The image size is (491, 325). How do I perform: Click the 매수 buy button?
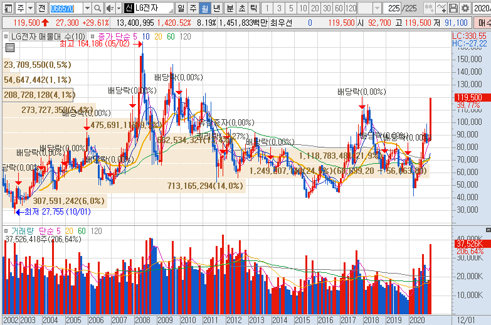click(483, 23)
